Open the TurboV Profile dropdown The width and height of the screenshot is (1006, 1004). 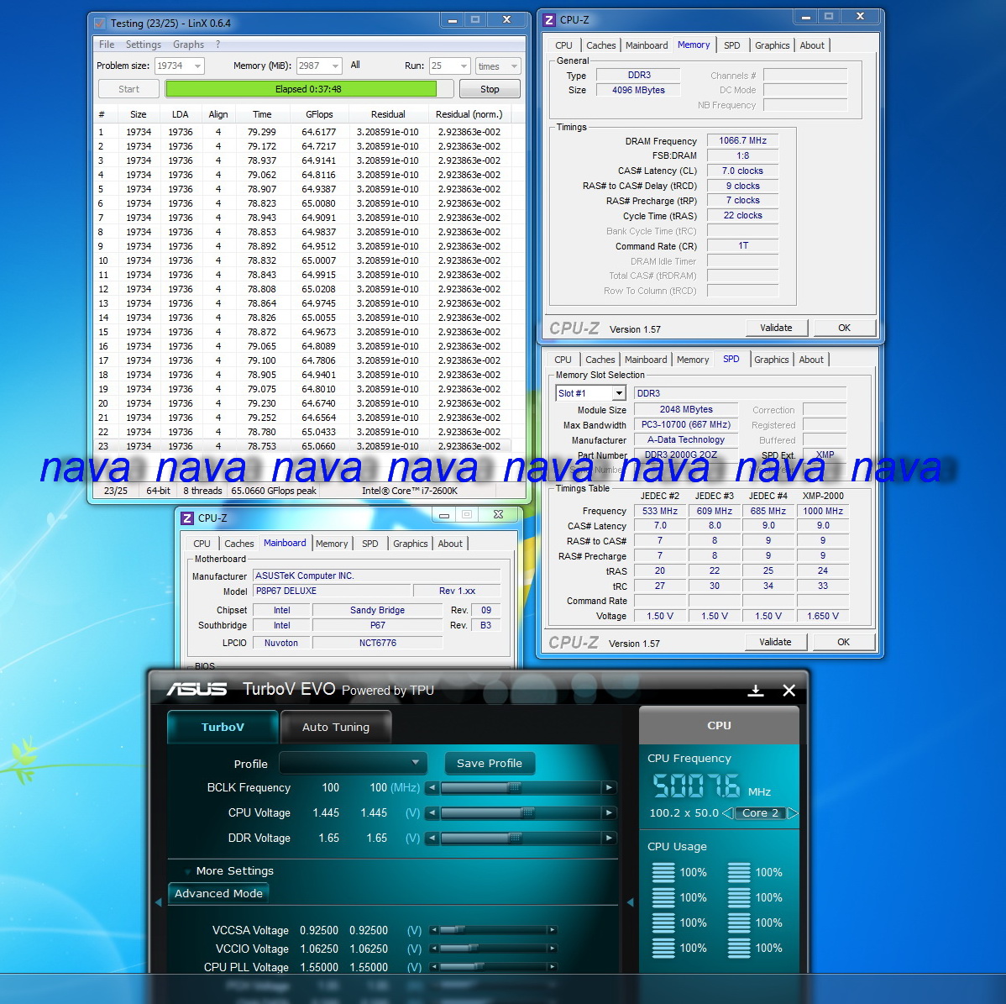tap(354, 763)
